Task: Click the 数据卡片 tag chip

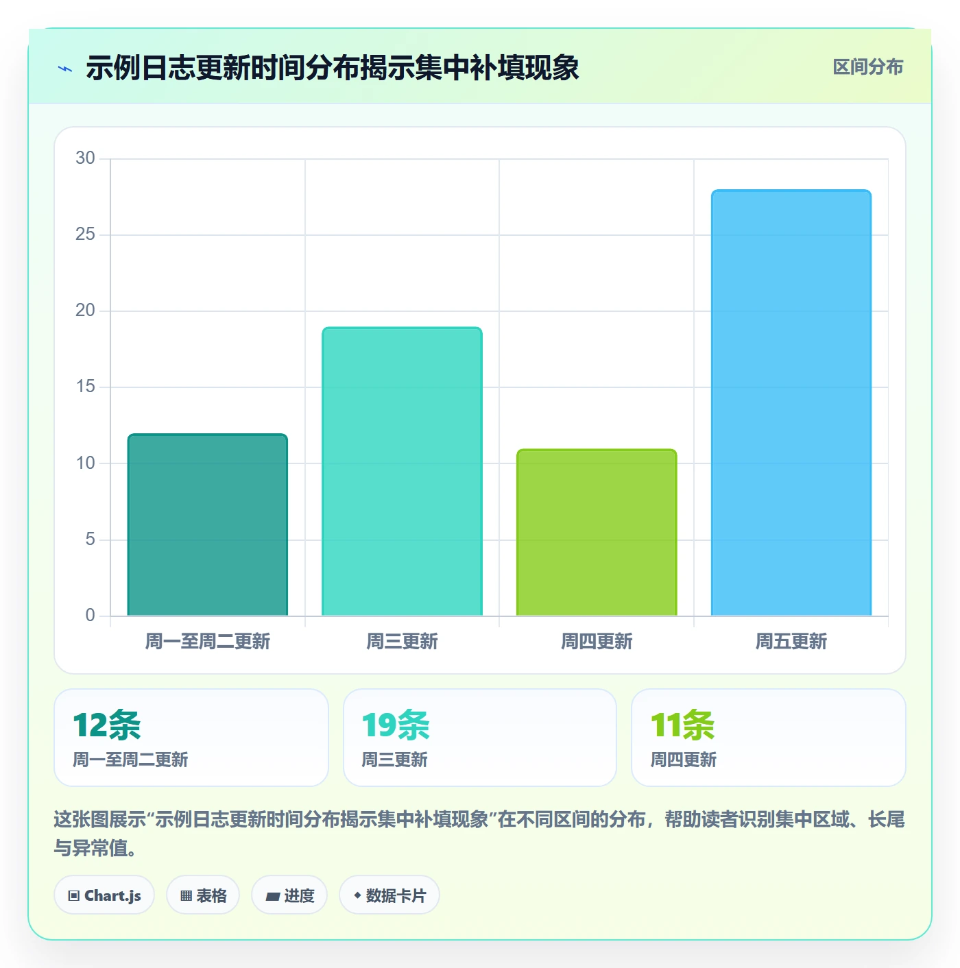Action: 389,895
